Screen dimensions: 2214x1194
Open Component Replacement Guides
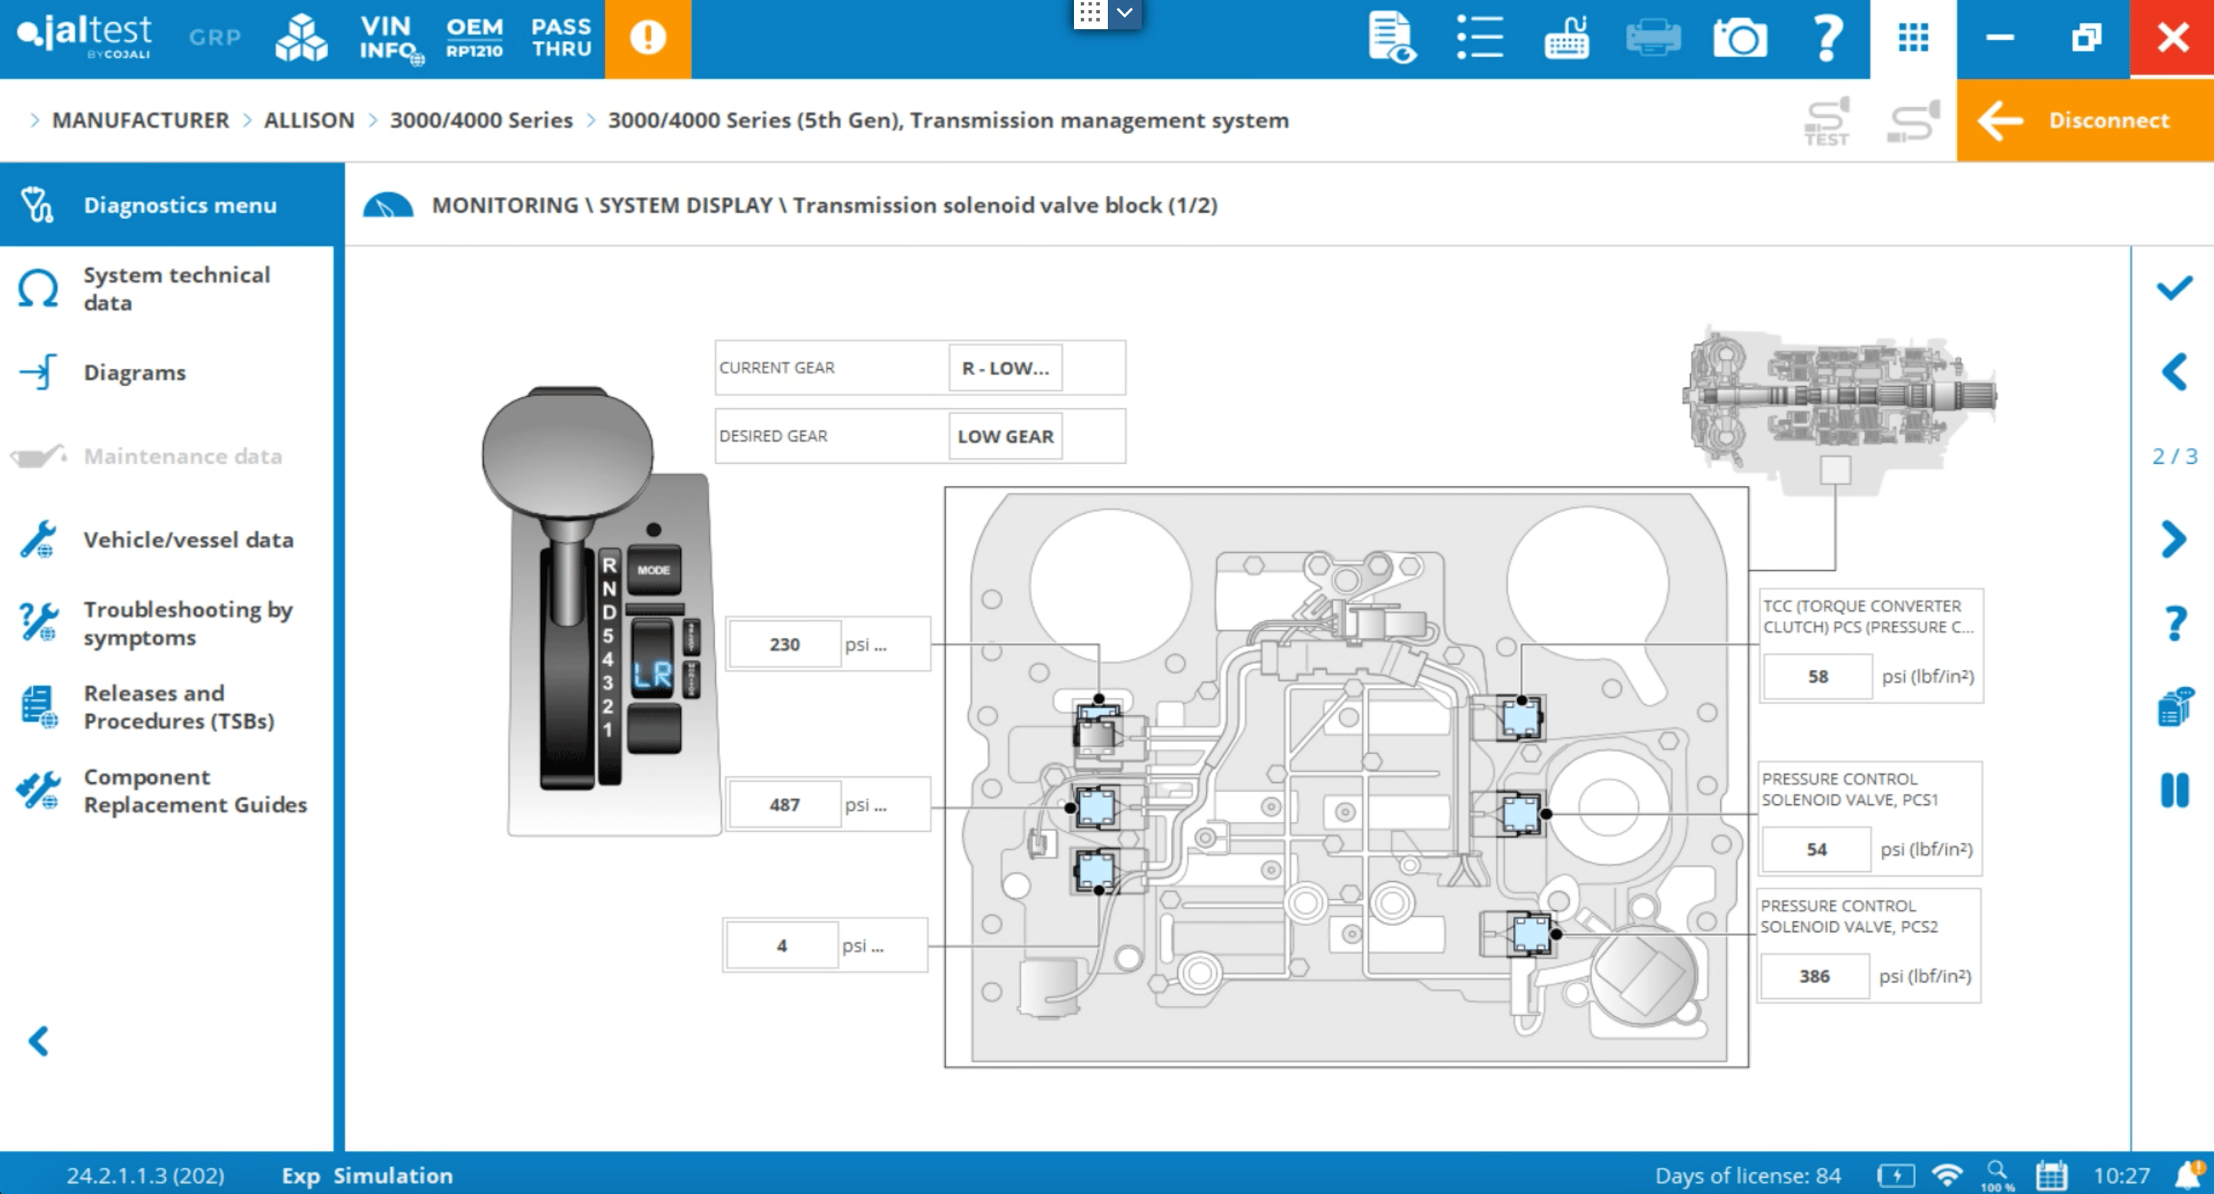pyautogui.click(x=196, y=790)
